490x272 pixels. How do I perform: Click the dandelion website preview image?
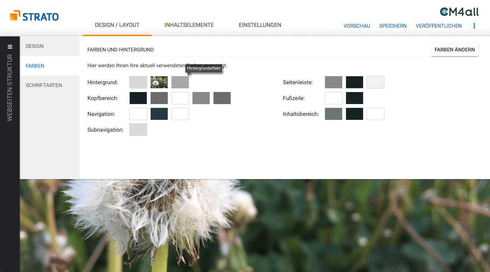click(x=255, y=225)
